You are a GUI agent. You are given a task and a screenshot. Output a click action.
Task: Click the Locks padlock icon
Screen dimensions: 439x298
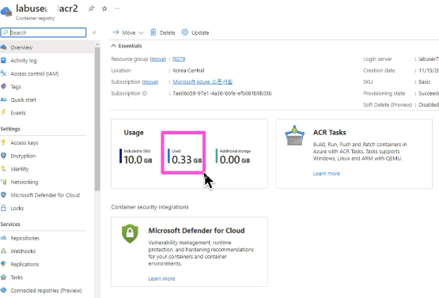click(4, 208)
